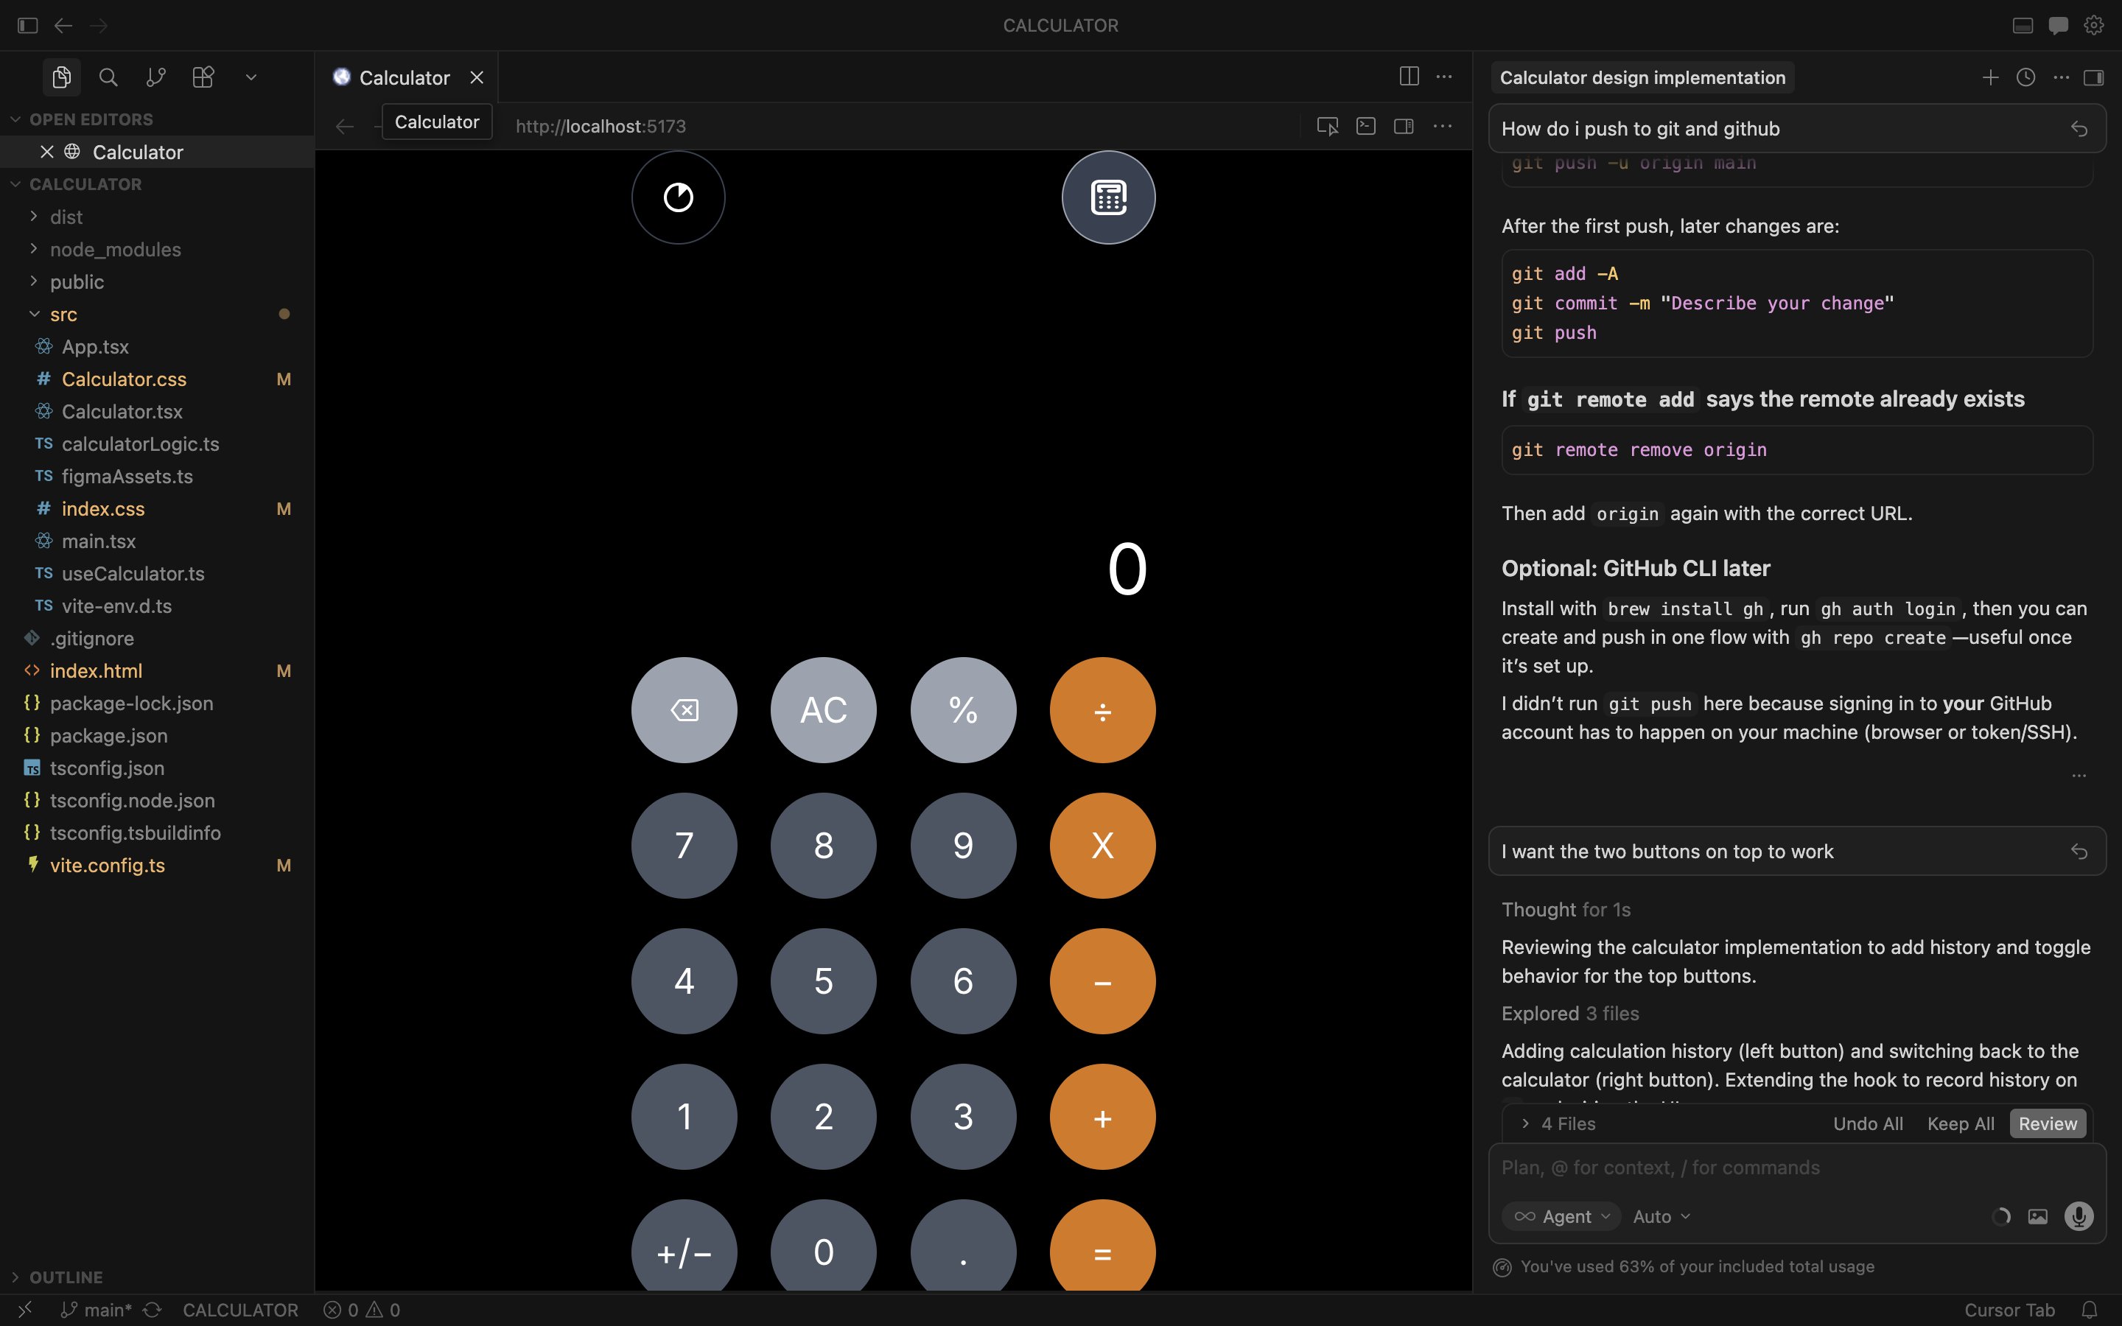2122x1326 pixels.
Task: Open the Search icon in the sidebar
Action: point(108,77)
